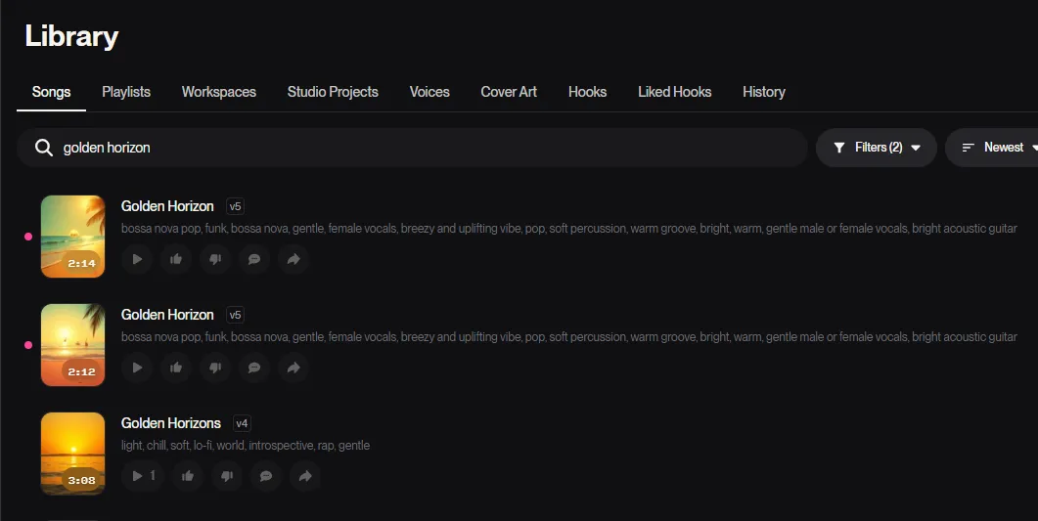Switch to the Playlists tab
This screenshot has height=521, width=1038.
point(126,92)
